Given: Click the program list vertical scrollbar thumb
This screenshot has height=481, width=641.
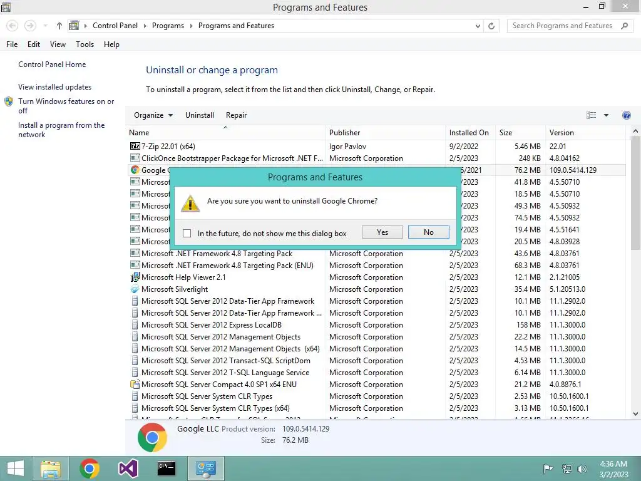Looking at the screenshot, I should [635, 192].
